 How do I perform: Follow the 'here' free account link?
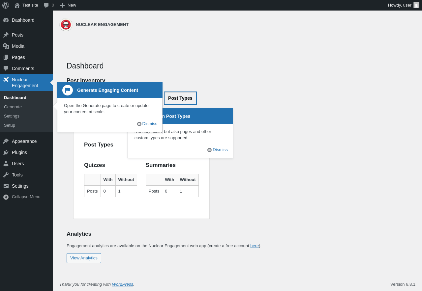(x=255, y=246)
